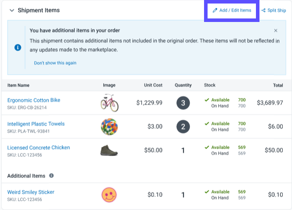The image size is (292, 210).
Task: Collapse the Shipment Items section chevron
Action: pyautogui.click(x=12, y=11)
